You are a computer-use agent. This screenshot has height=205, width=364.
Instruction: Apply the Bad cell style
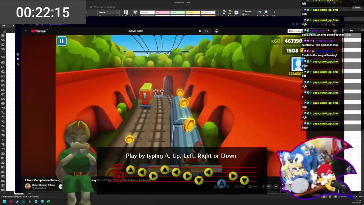coord(162,12)
